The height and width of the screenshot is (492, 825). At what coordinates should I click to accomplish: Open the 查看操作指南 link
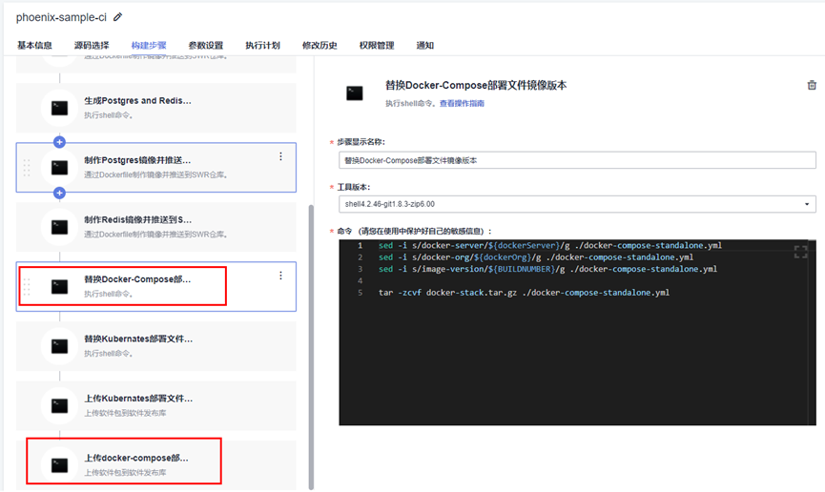coord(462,103)
